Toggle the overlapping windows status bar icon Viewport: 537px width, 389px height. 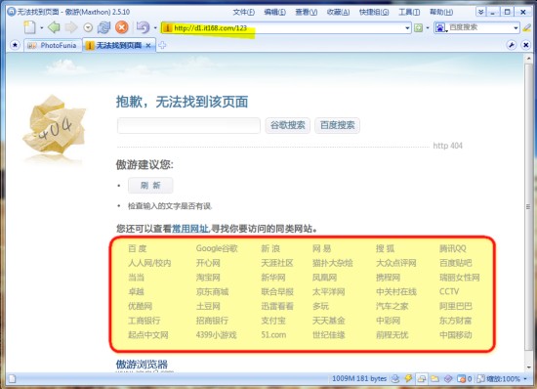pos(422,378)
